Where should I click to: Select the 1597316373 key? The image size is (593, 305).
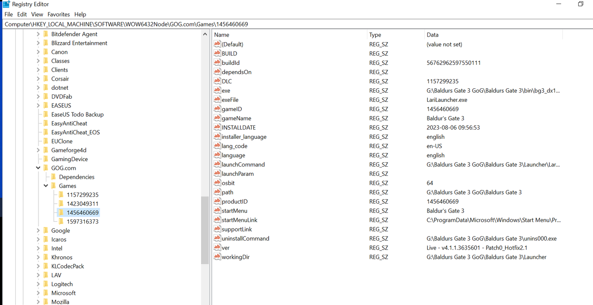82,222
